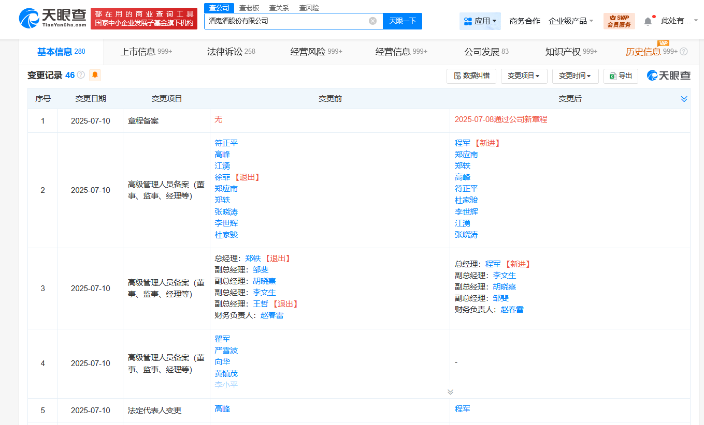Click the help icon next to 变更记录 46

pos(81,75)
